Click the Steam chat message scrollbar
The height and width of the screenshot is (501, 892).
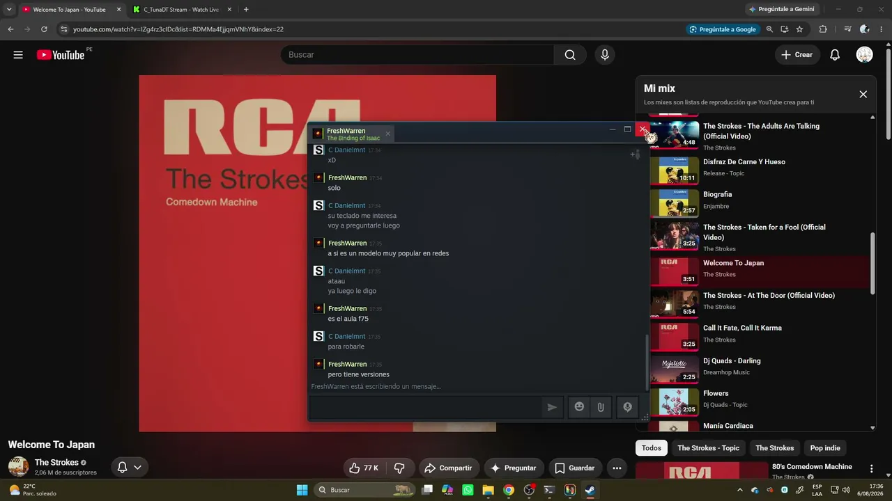647,362
